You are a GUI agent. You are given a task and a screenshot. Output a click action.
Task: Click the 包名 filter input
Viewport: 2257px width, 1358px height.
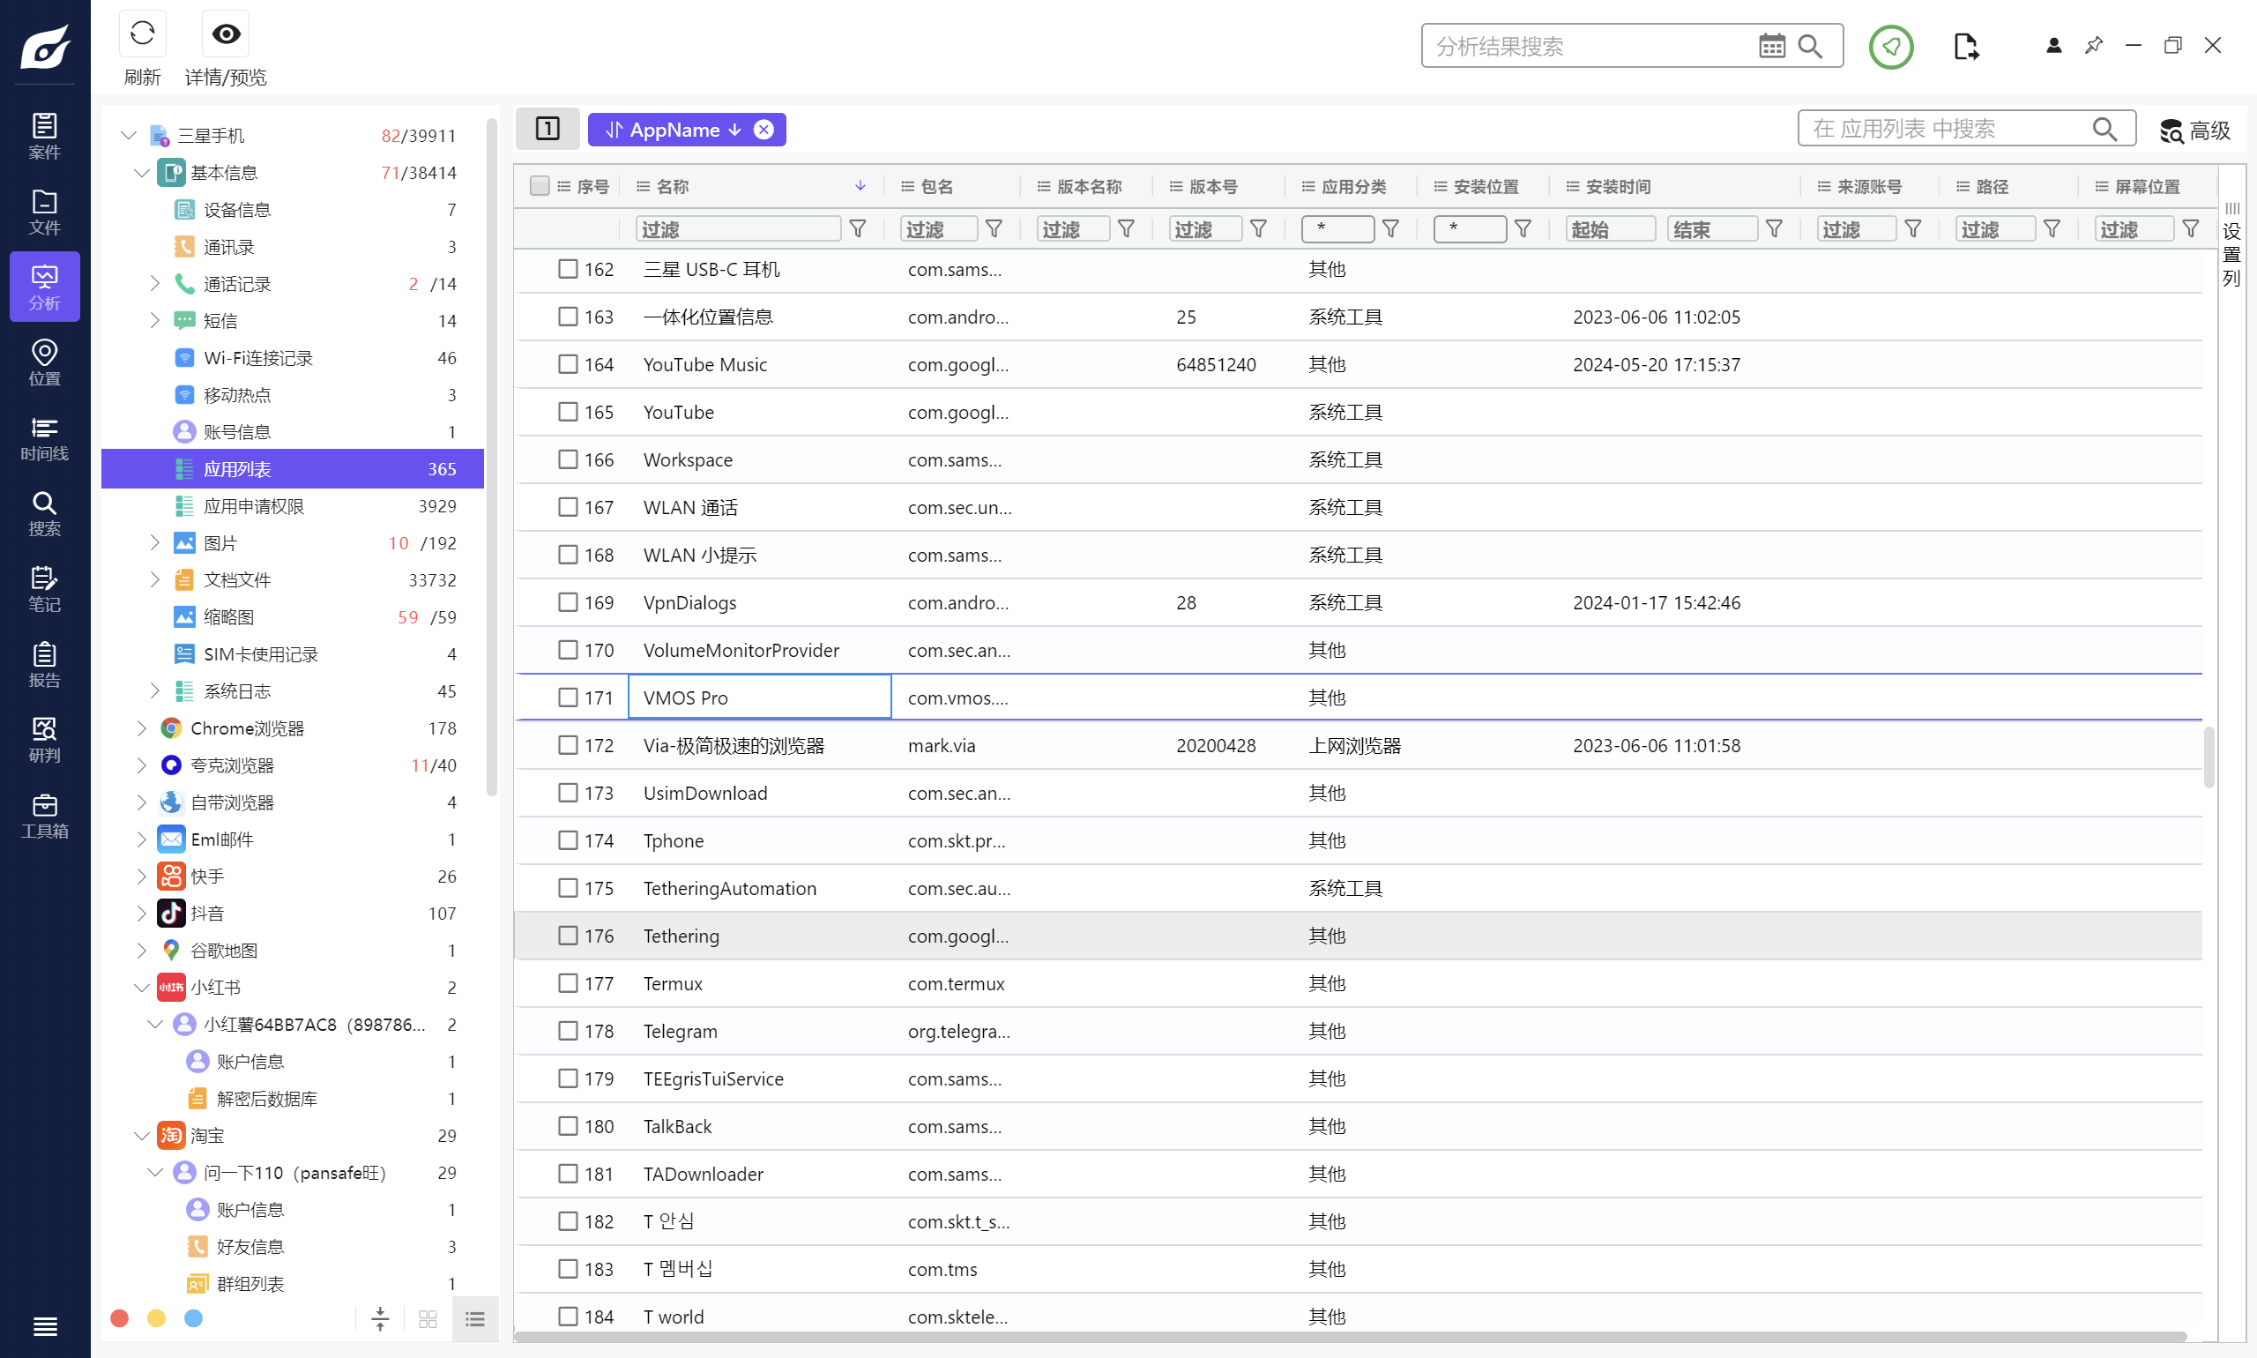click(939, 228)
